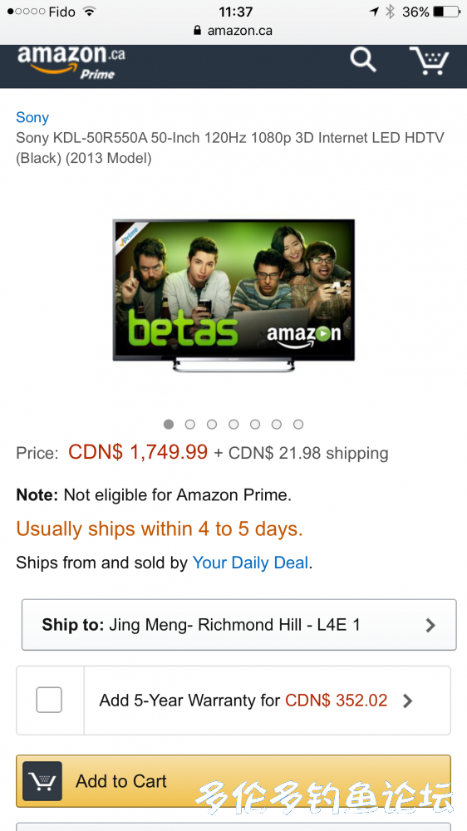Expand the Ship to address selector
Image resolution: width=467 pixels, height=831 pixels.
pos(238,624)
